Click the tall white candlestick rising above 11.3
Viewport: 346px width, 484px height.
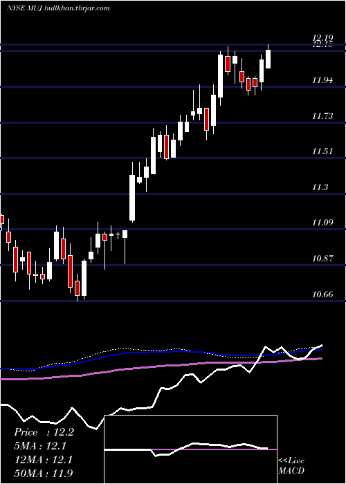pyautogui.click(x=132, y=198)
